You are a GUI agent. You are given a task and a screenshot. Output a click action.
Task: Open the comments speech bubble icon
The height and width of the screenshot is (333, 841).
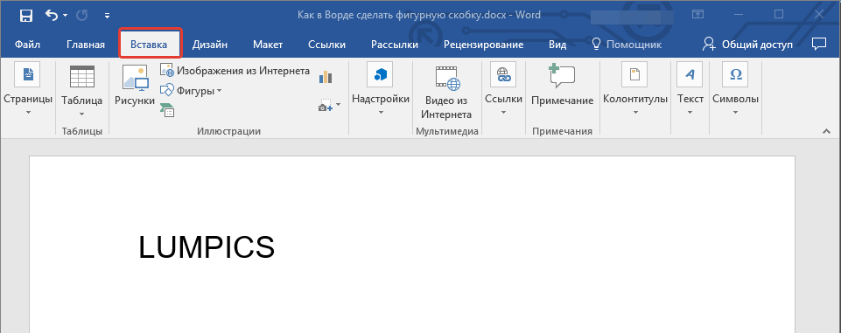coord(818,44)
